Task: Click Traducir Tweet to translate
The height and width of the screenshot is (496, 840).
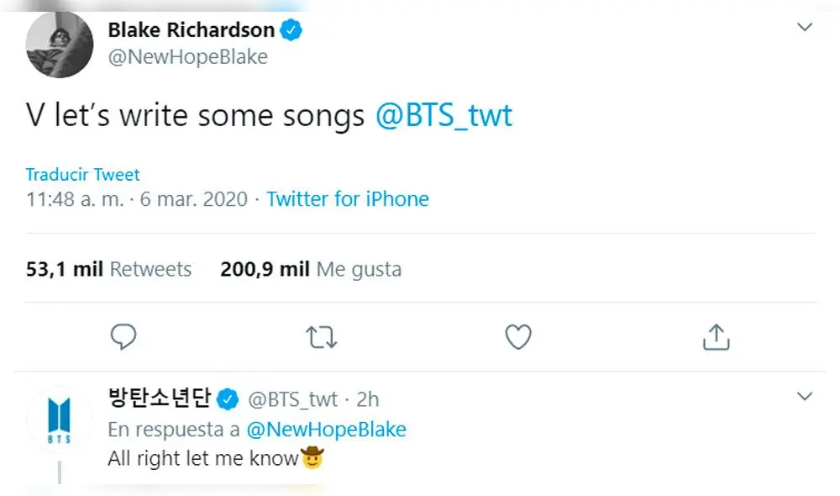Action: point(81,174)
